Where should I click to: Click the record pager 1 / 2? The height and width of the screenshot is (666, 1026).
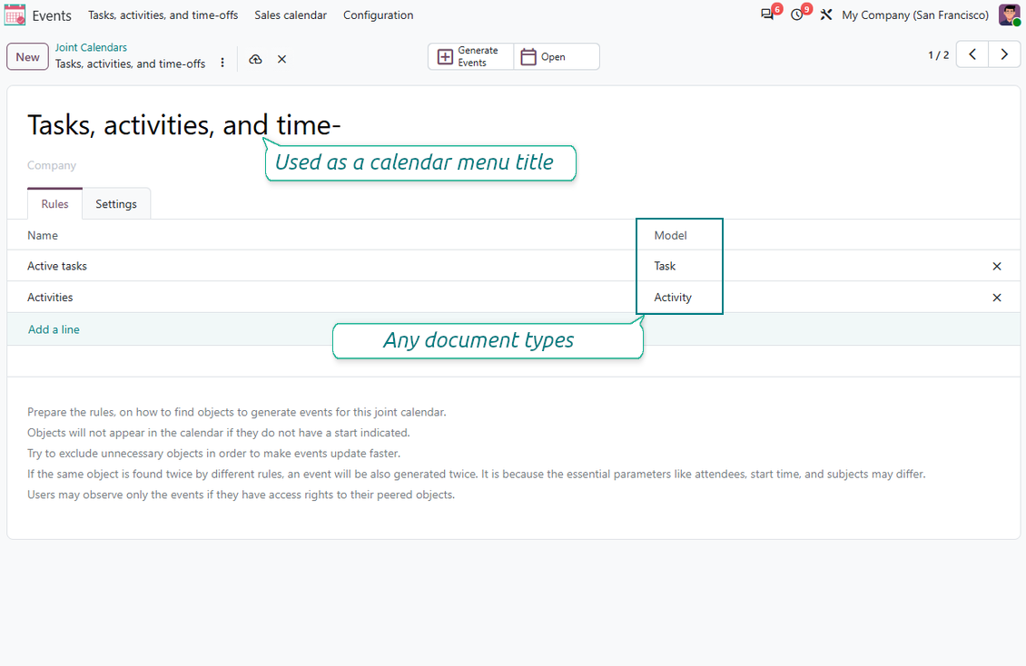click(938, 55)
